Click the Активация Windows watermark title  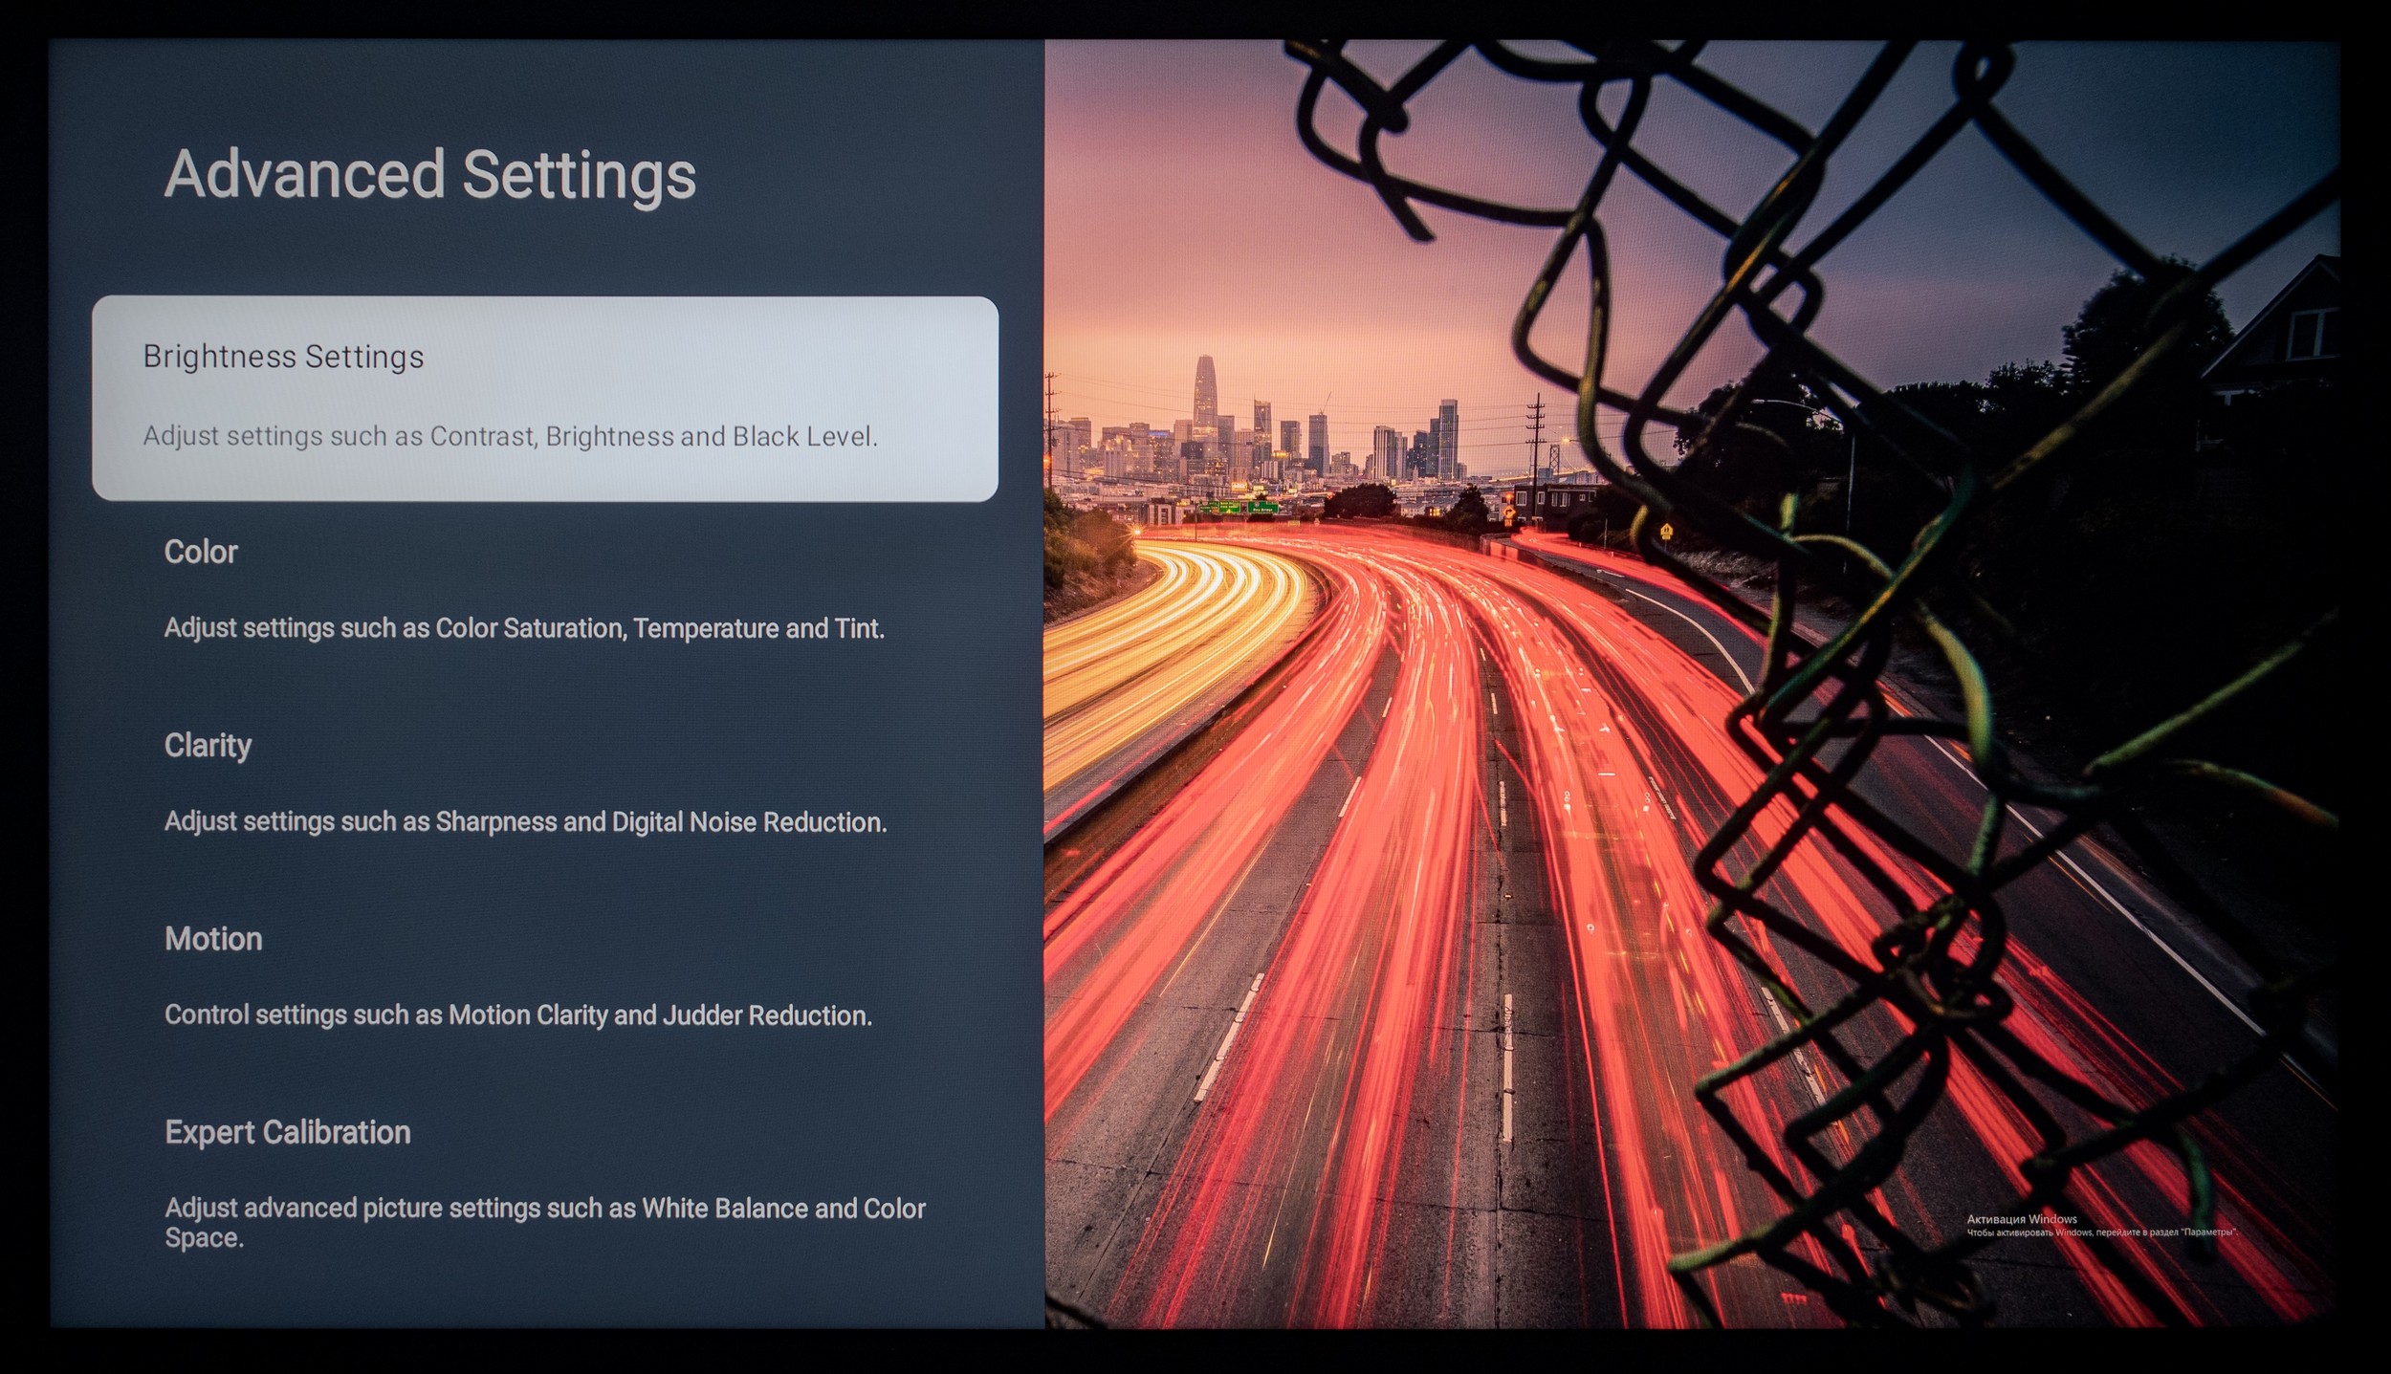pyautogui.click(x=2021, y=1219)
